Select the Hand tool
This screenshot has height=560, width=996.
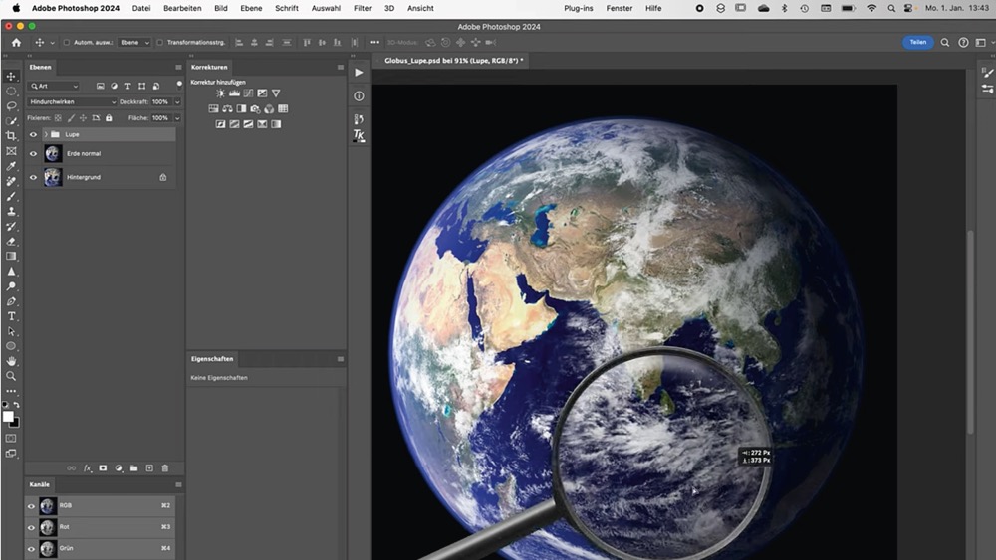pos(12,361)
